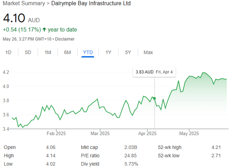Select the active YTD tab
The image size is (242, 168).
coord(88,52)
